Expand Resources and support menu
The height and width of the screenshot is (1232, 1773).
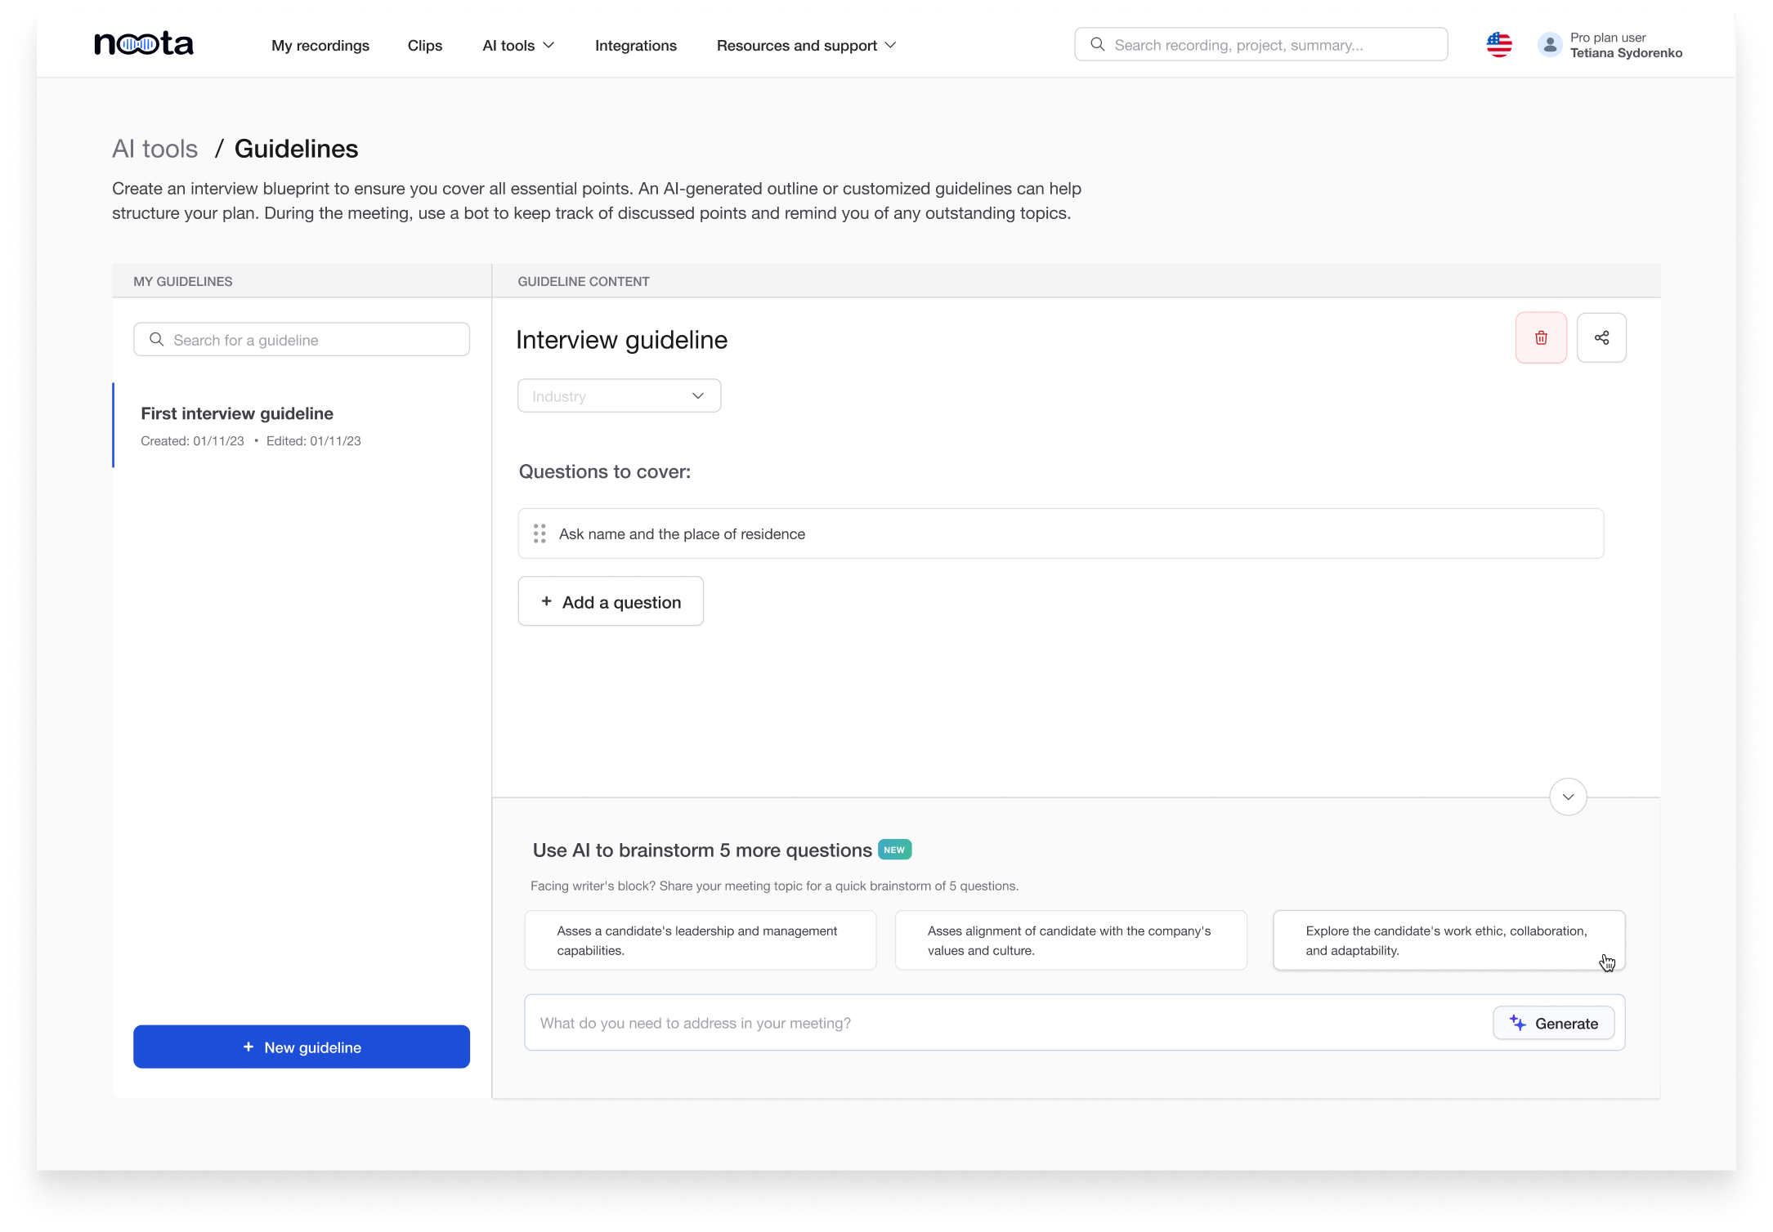pos(806,46)
